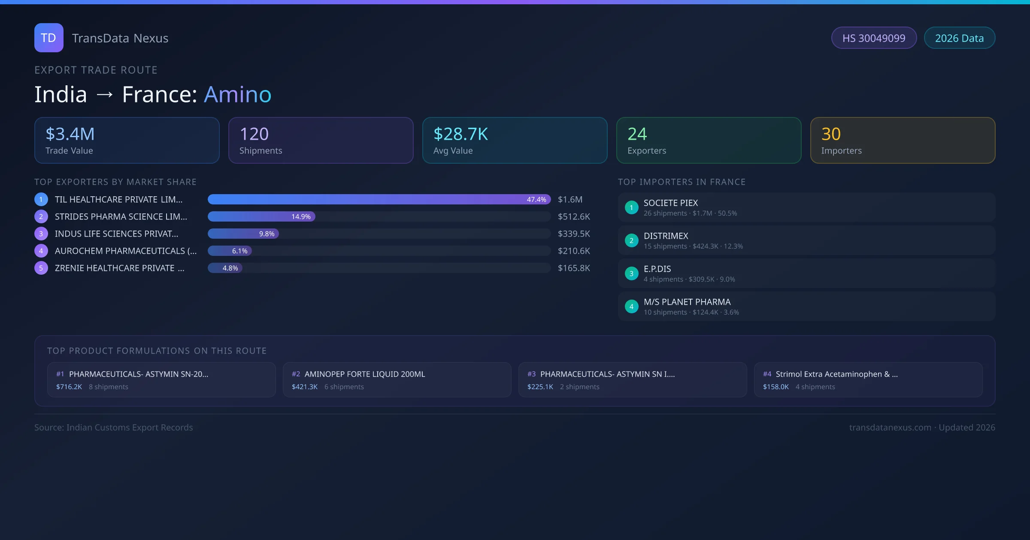Click green rank 1 badge for Societe Piex
The image size is (1030, 540).
pos(631,207)
